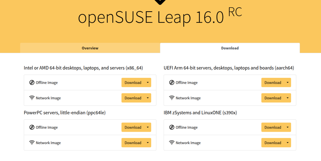Download the aarch64 Offline Image
This screenshot has width=321, height=161.
click(273, 83)
